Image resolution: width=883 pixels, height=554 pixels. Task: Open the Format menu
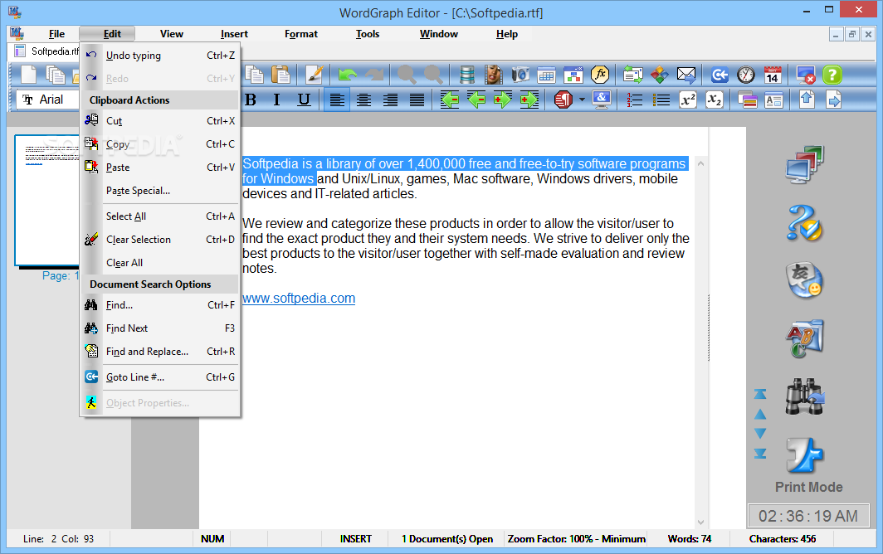point(300,34)
